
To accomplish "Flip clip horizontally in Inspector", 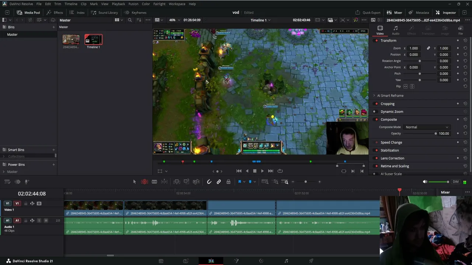I will 406,86.
